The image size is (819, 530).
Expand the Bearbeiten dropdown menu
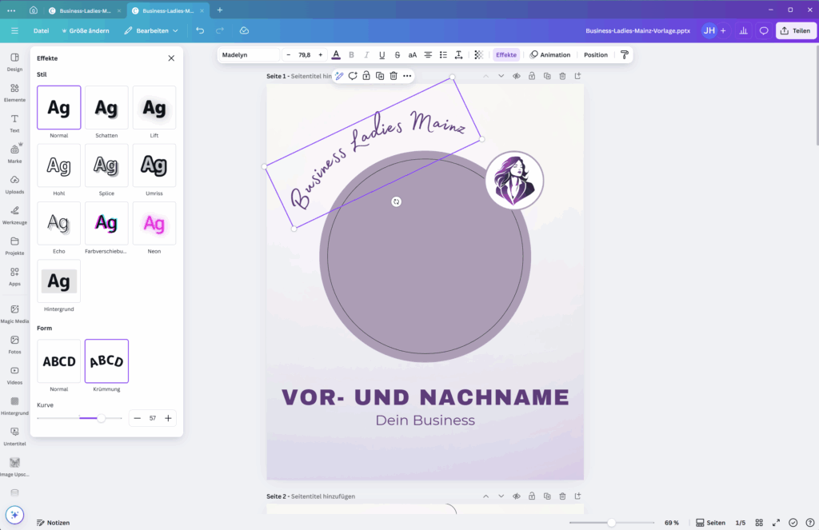pyautogui.click(x=151, y=30)
